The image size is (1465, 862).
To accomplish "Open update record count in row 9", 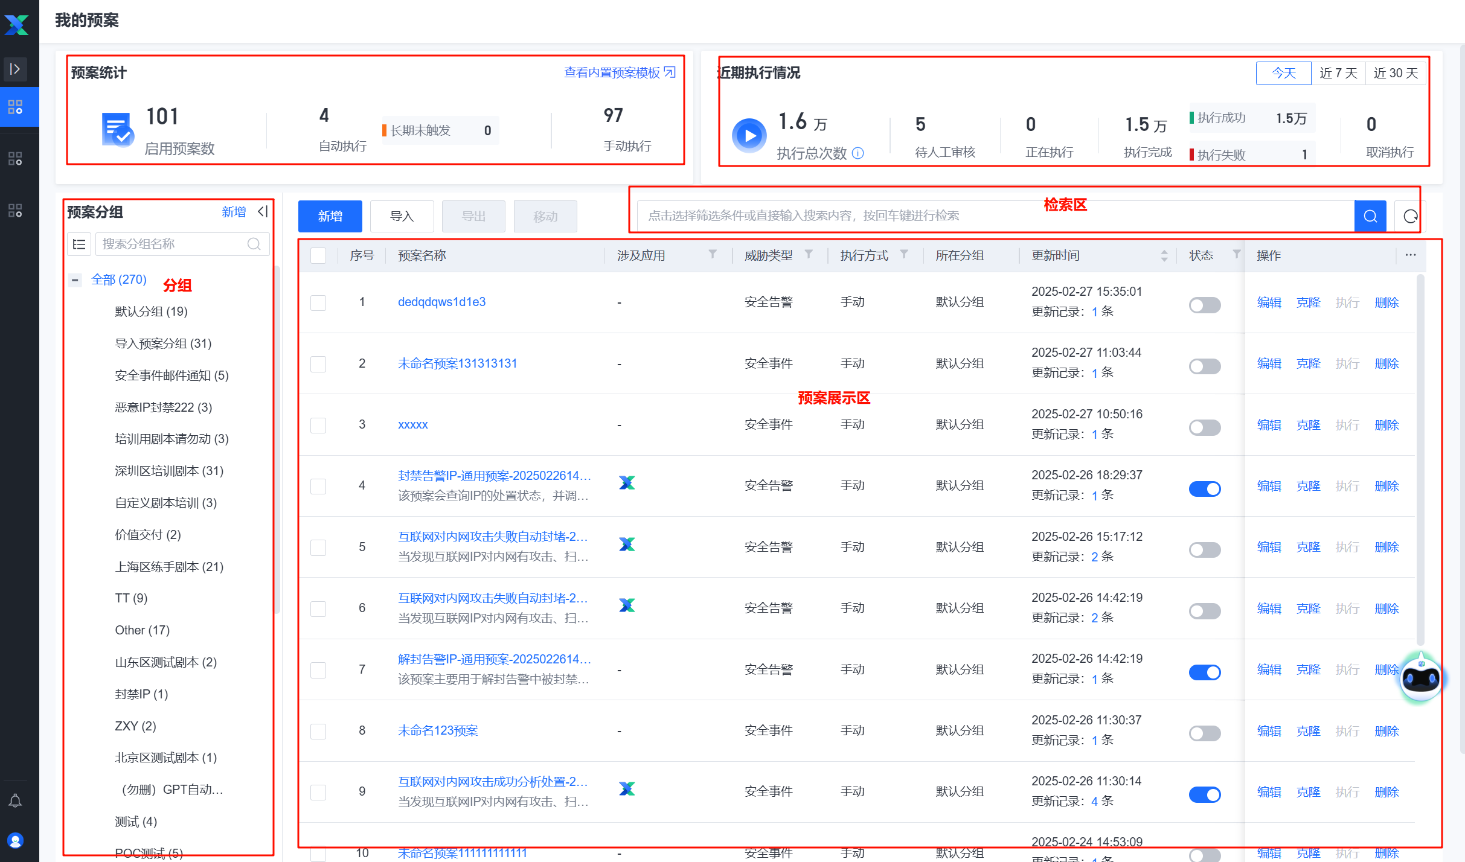I will (x=1095, y=801).
